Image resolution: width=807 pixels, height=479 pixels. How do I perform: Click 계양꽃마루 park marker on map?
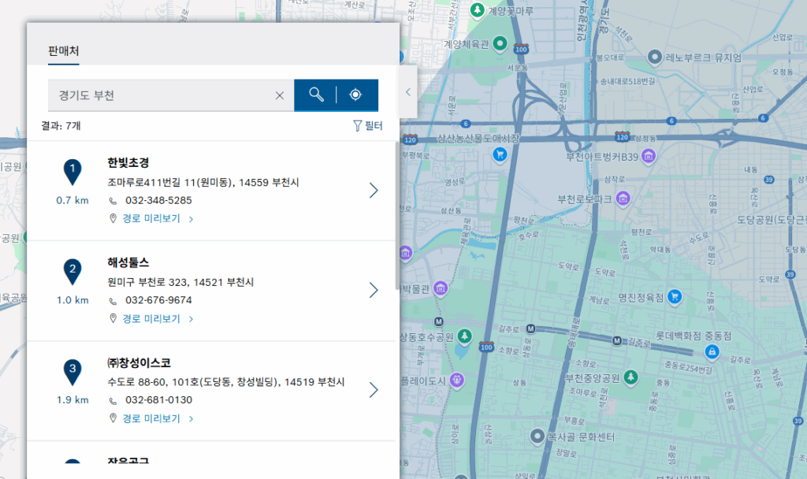(477, 9)
